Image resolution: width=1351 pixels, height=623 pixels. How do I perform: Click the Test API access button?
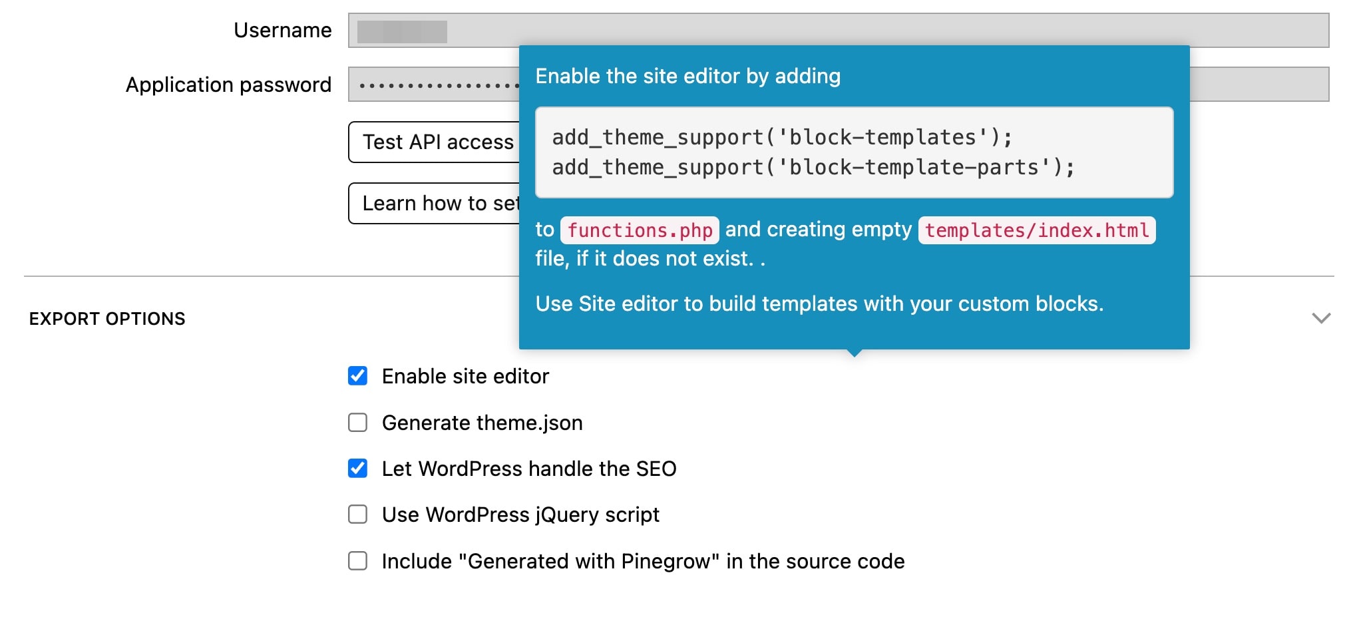tap(434, 142)
